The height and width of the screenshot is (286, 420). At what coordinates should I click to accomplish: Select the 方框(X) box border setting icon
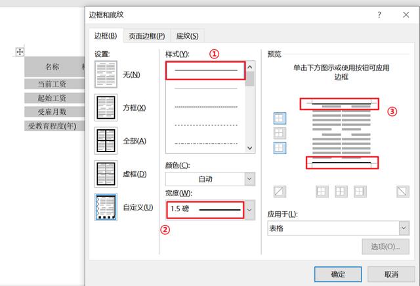(x=106, y=108)
